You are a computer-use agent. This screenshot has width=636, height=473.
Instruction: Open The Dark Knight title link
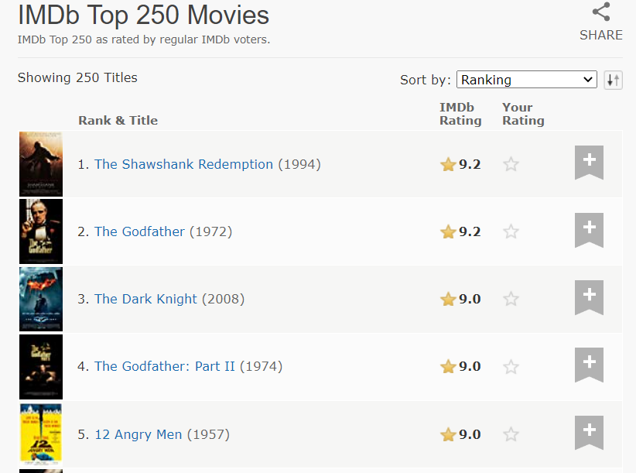point(145,299)
